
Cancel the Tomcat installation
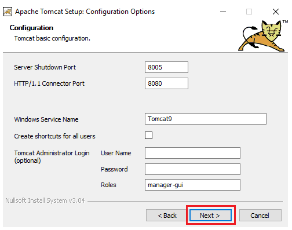click(260, 216)
